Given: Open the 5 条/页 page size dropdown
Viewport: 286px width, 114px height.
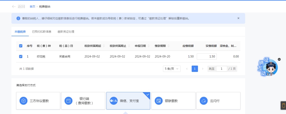Looking at the screenshot, I should pyautogui.click(x=172, y=69).
